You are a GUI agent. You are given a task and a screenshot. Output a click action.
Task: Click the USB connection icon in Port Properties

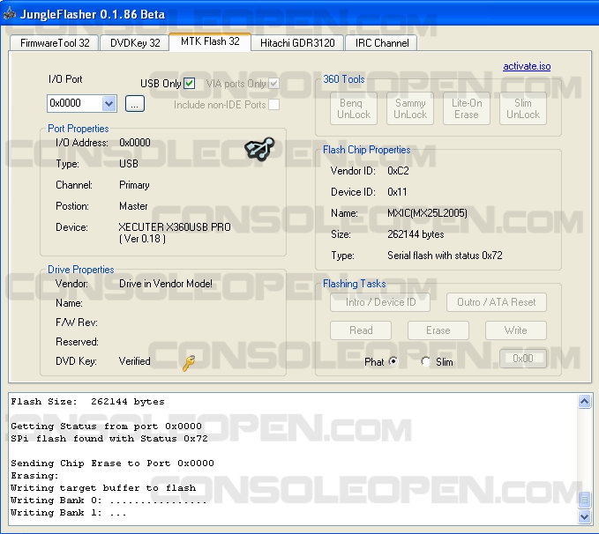point(259,149)
